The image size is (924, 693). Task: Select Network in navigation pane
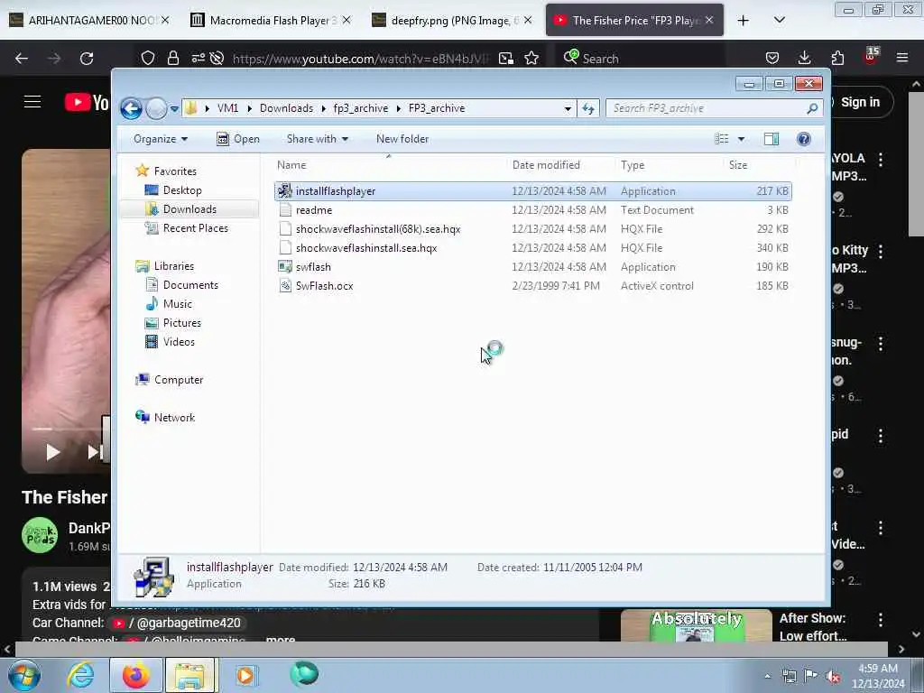[x=174, y=417]
